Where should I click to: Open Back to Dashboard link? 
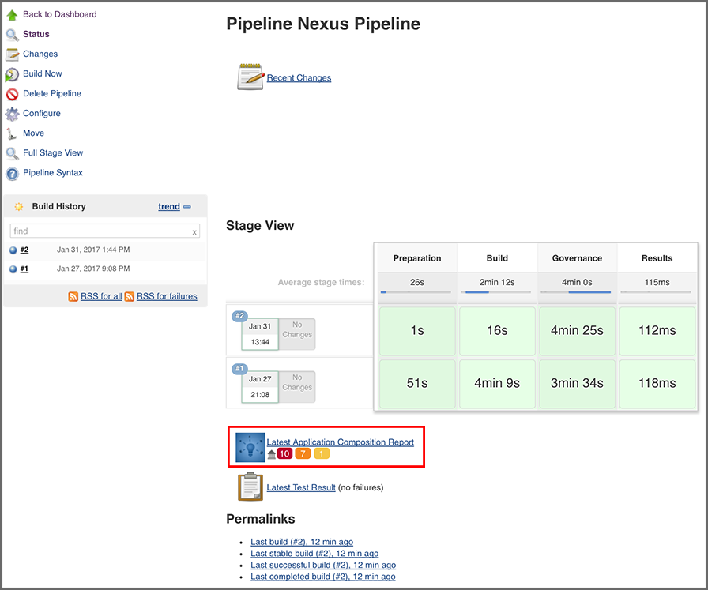[59, 14]
